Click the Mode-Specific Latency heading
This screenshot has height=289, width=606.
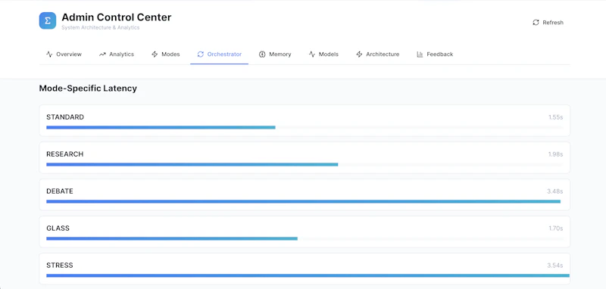tap(88, 89)
